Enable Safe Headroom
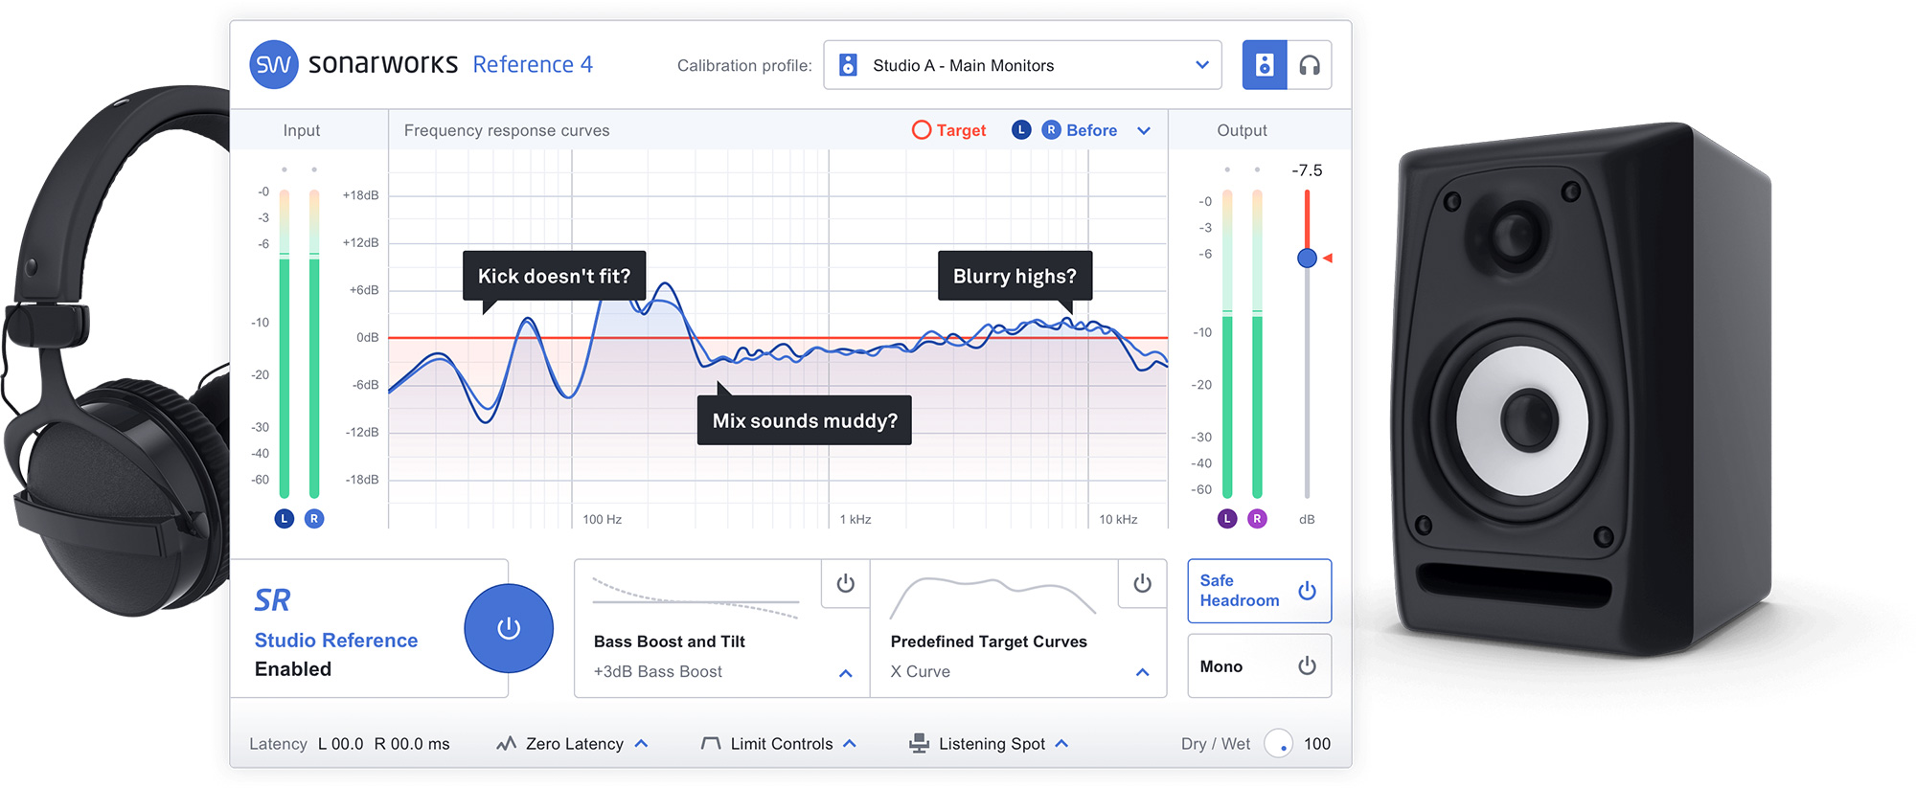Viewport: 1916px width, 788px height. [1307, 591]
